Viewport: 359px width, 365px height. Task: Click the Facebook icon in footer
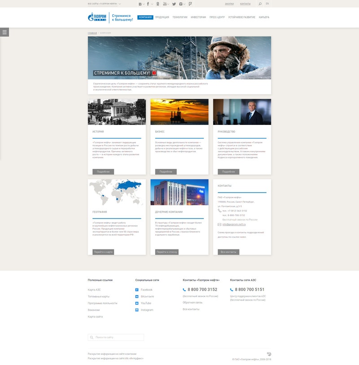pyautogui.click(x=137, y=290)
